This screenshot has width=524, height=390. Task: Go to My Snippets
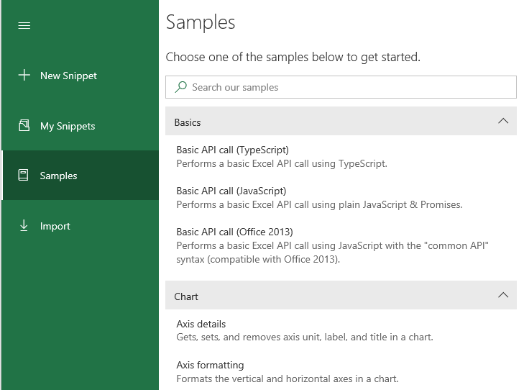pyautogui.click(x=68, y=126)
